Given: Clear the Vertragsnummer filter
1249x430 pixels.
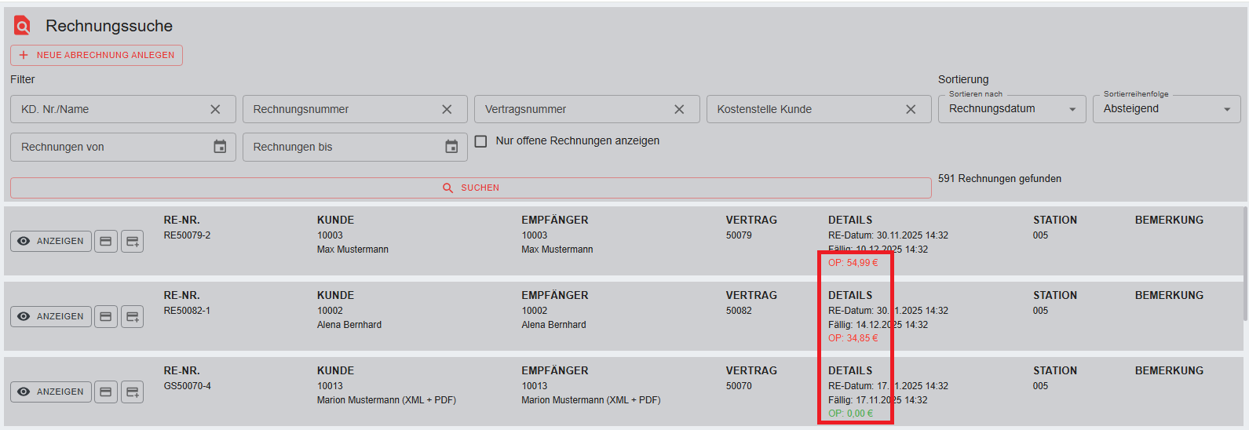Looking at the screenshot, I should click(x=679, y=109).
